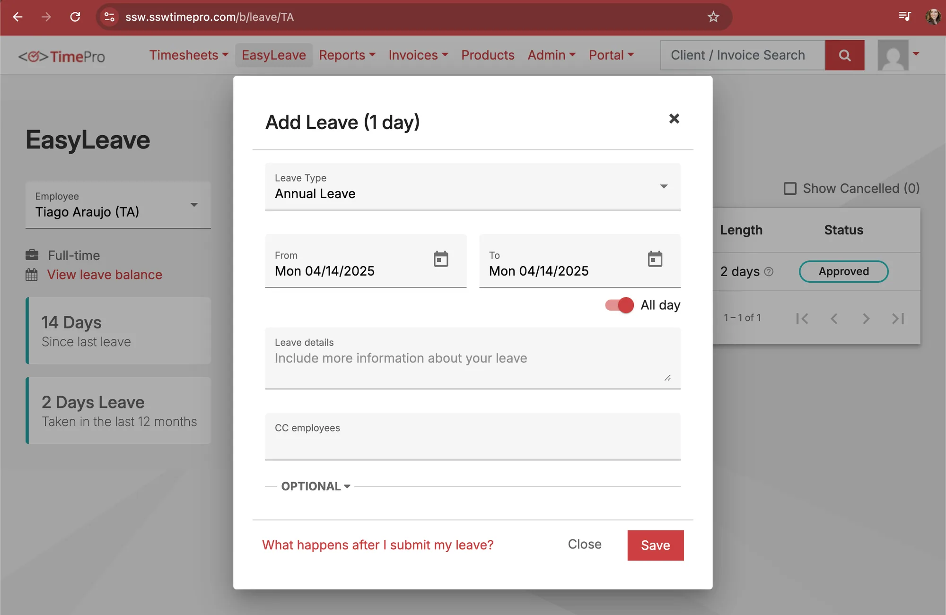Go to first page of leave table
The height and width of the screenshot is (615, 946).
click(802, 319)
